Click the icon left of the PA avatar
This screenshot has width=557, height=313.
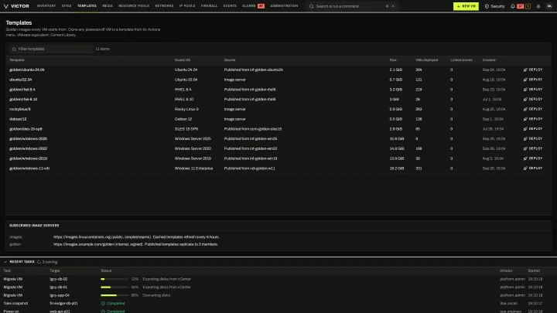click(538, 6)
